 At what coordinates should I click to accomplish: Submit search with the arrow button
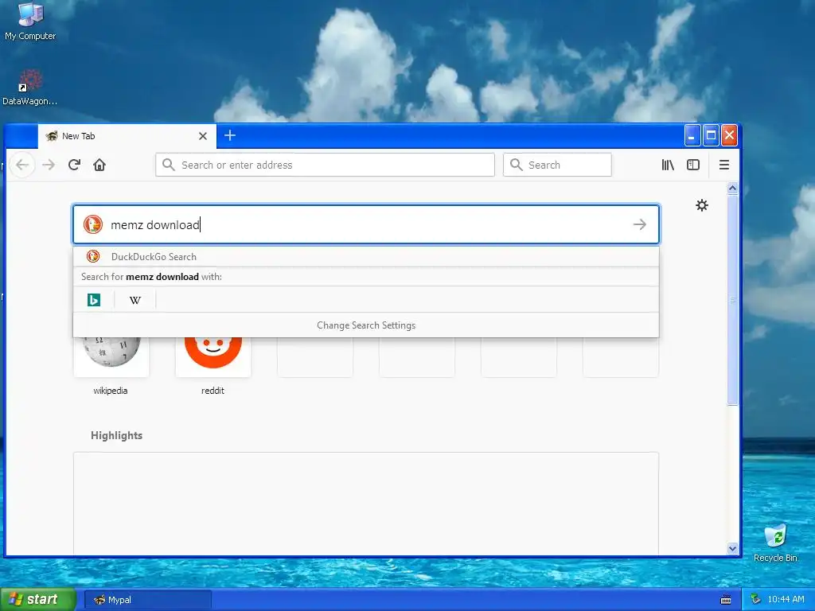[640, 224]
